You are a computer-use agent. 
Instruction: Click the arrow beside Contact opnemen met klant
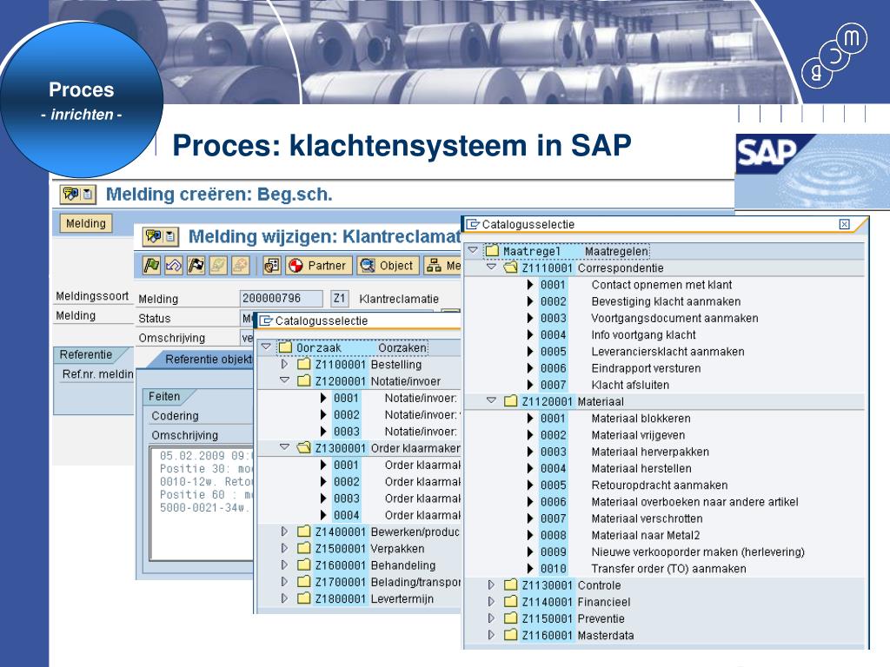coord(530,285)
